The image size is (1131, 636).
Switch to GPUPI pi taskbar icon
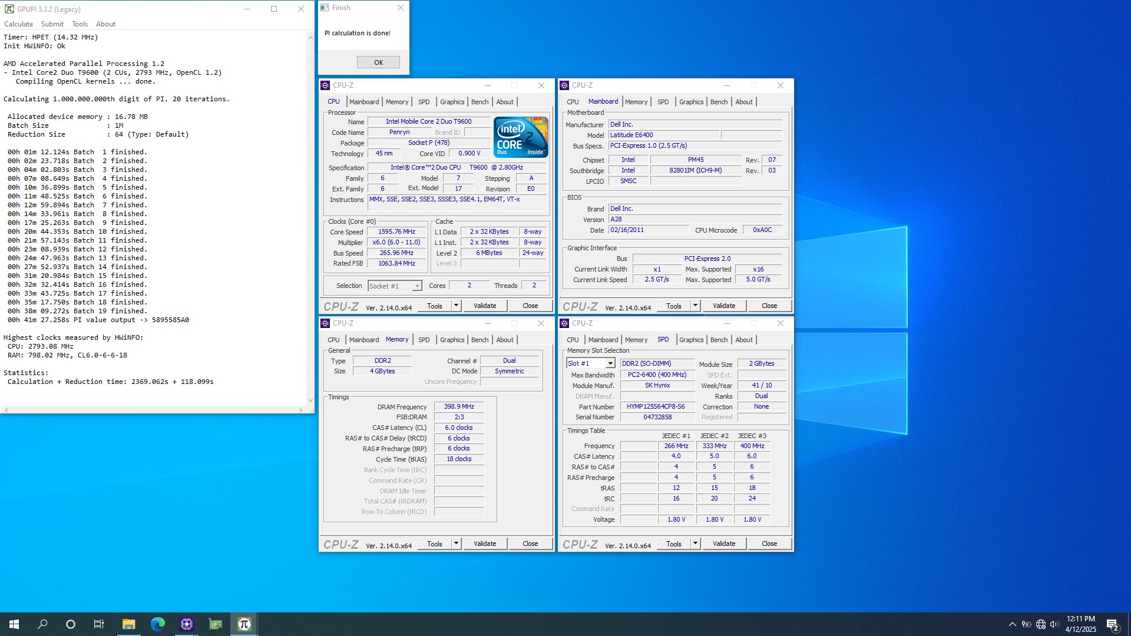pos(244,624)
